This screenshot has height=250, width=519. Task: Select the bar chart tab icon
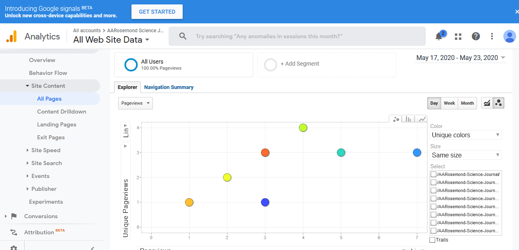(x=408, y=119)
